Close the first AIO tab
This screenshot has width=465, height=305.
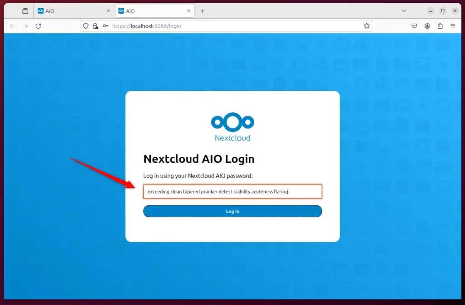tap(108, 11)
